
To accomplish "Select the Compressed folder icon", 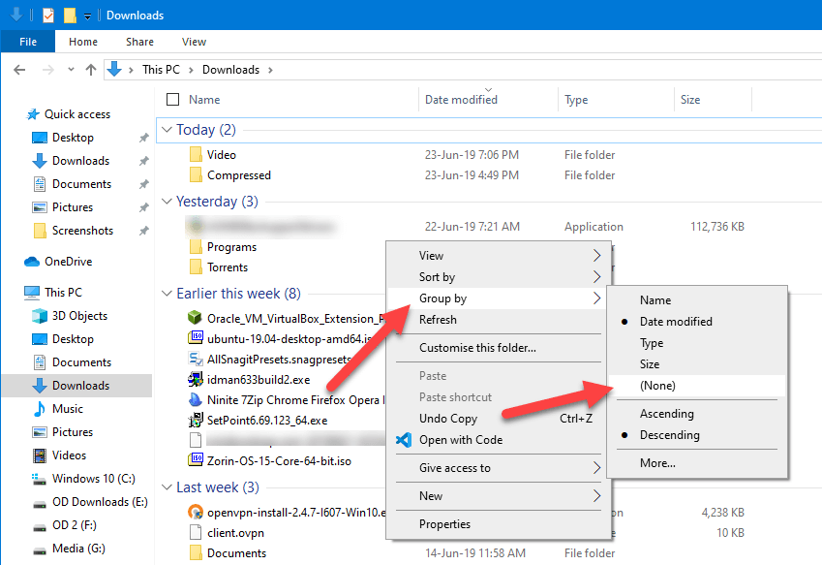I will pos(196,174).
